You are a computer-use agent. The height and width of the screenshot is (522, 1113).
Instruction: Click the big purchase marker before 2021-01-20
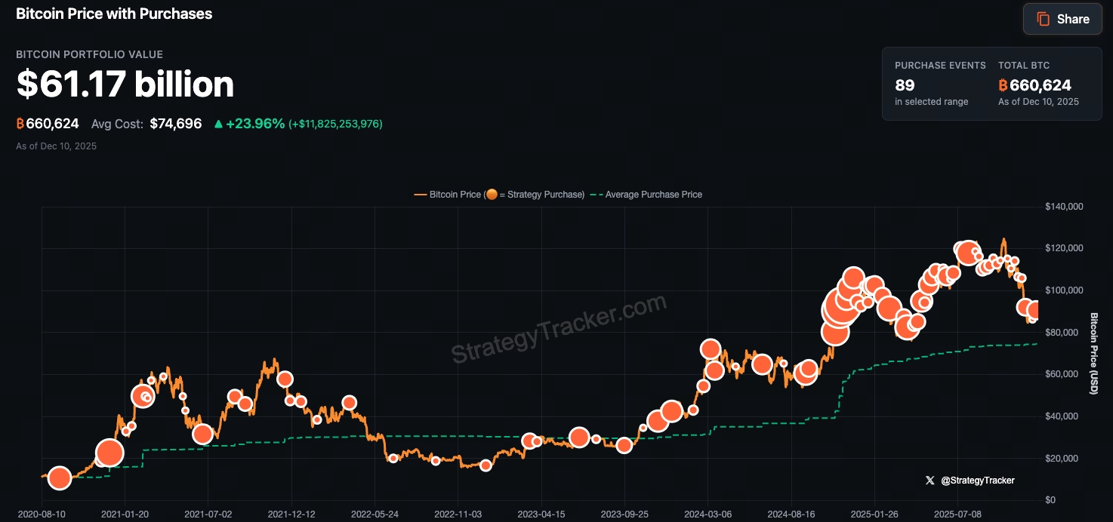click(x=109, y=453)
